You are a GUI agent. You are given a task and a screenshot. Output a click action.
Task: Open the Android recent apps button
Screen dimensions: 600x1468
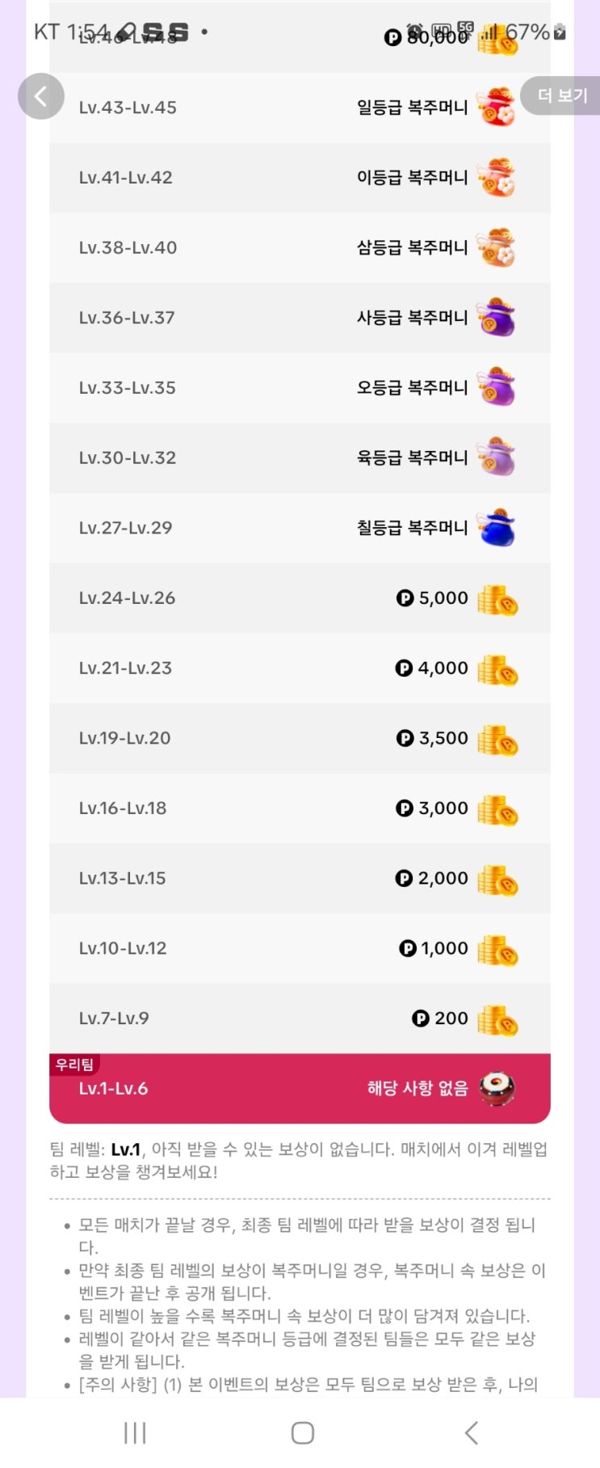[x=135, y=1432]
